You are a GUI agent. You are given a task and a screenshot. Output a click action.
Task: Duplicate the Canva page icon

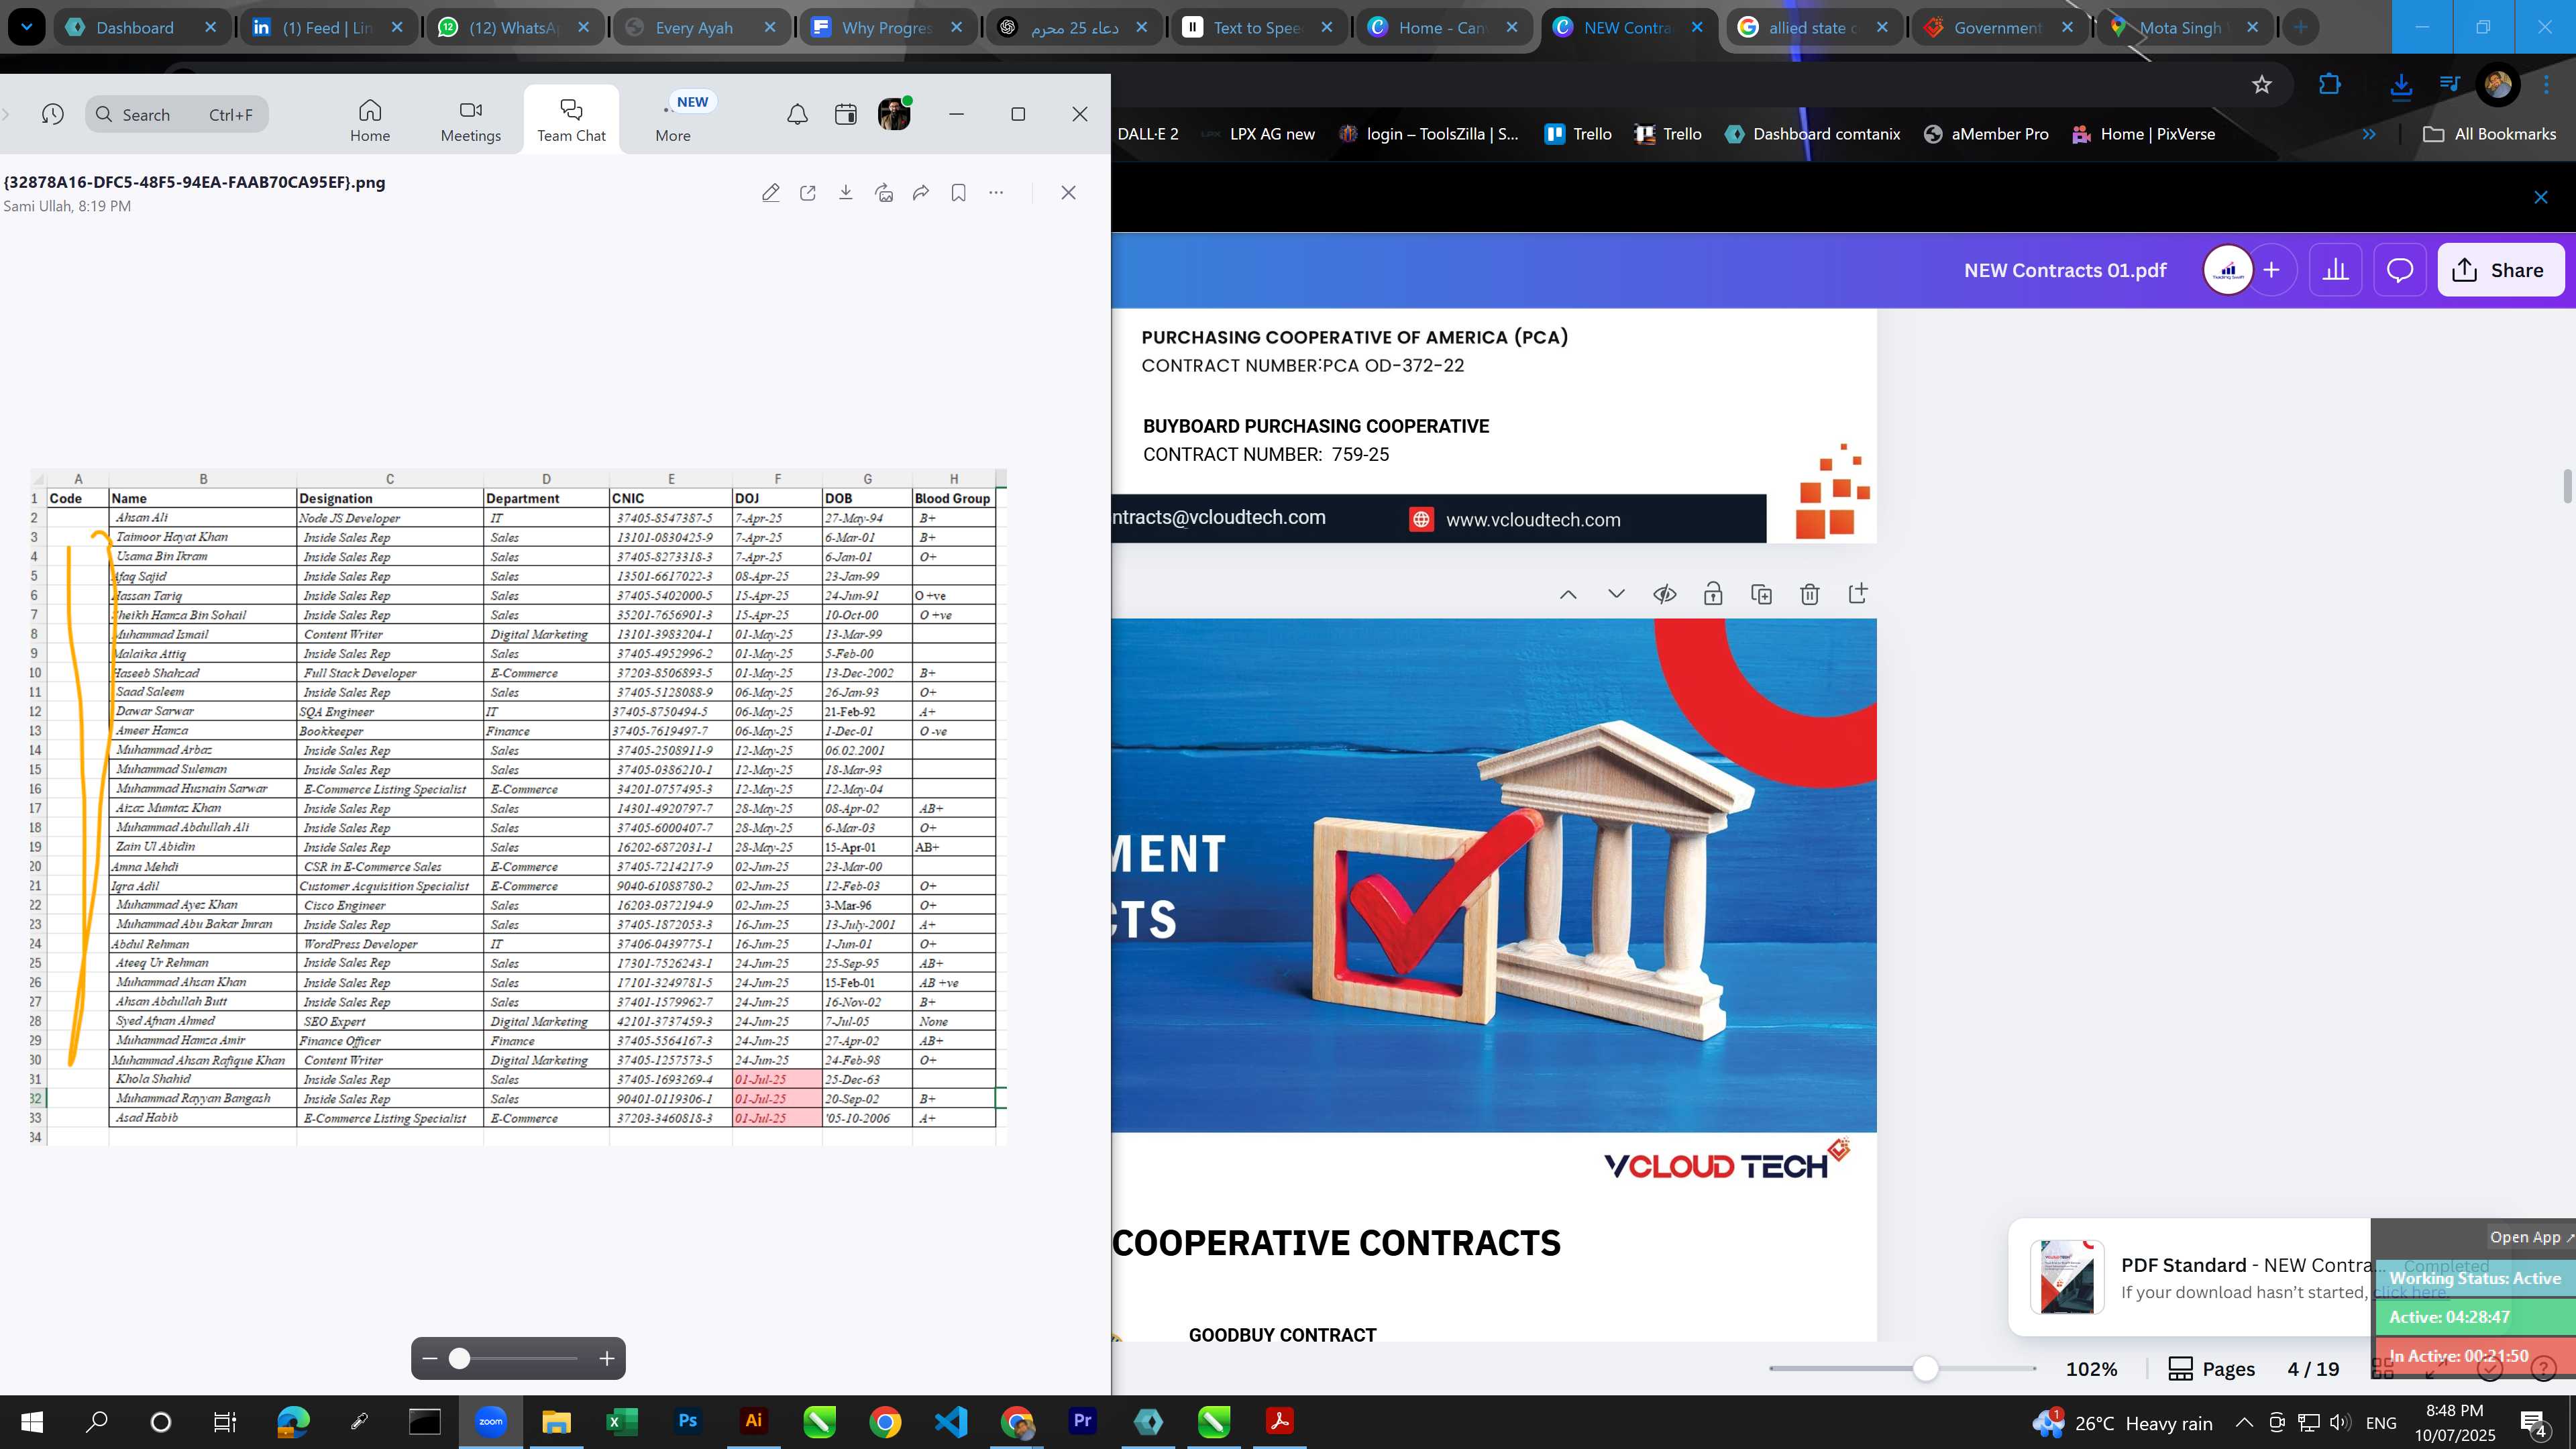tap(1762, 594)
